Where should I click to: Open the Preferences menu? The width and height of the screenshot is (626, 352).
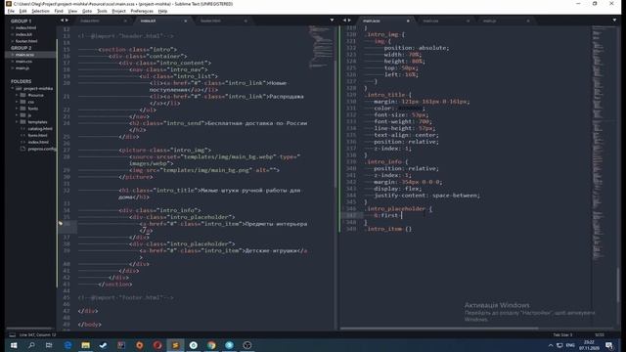click(x=142, y=11)
